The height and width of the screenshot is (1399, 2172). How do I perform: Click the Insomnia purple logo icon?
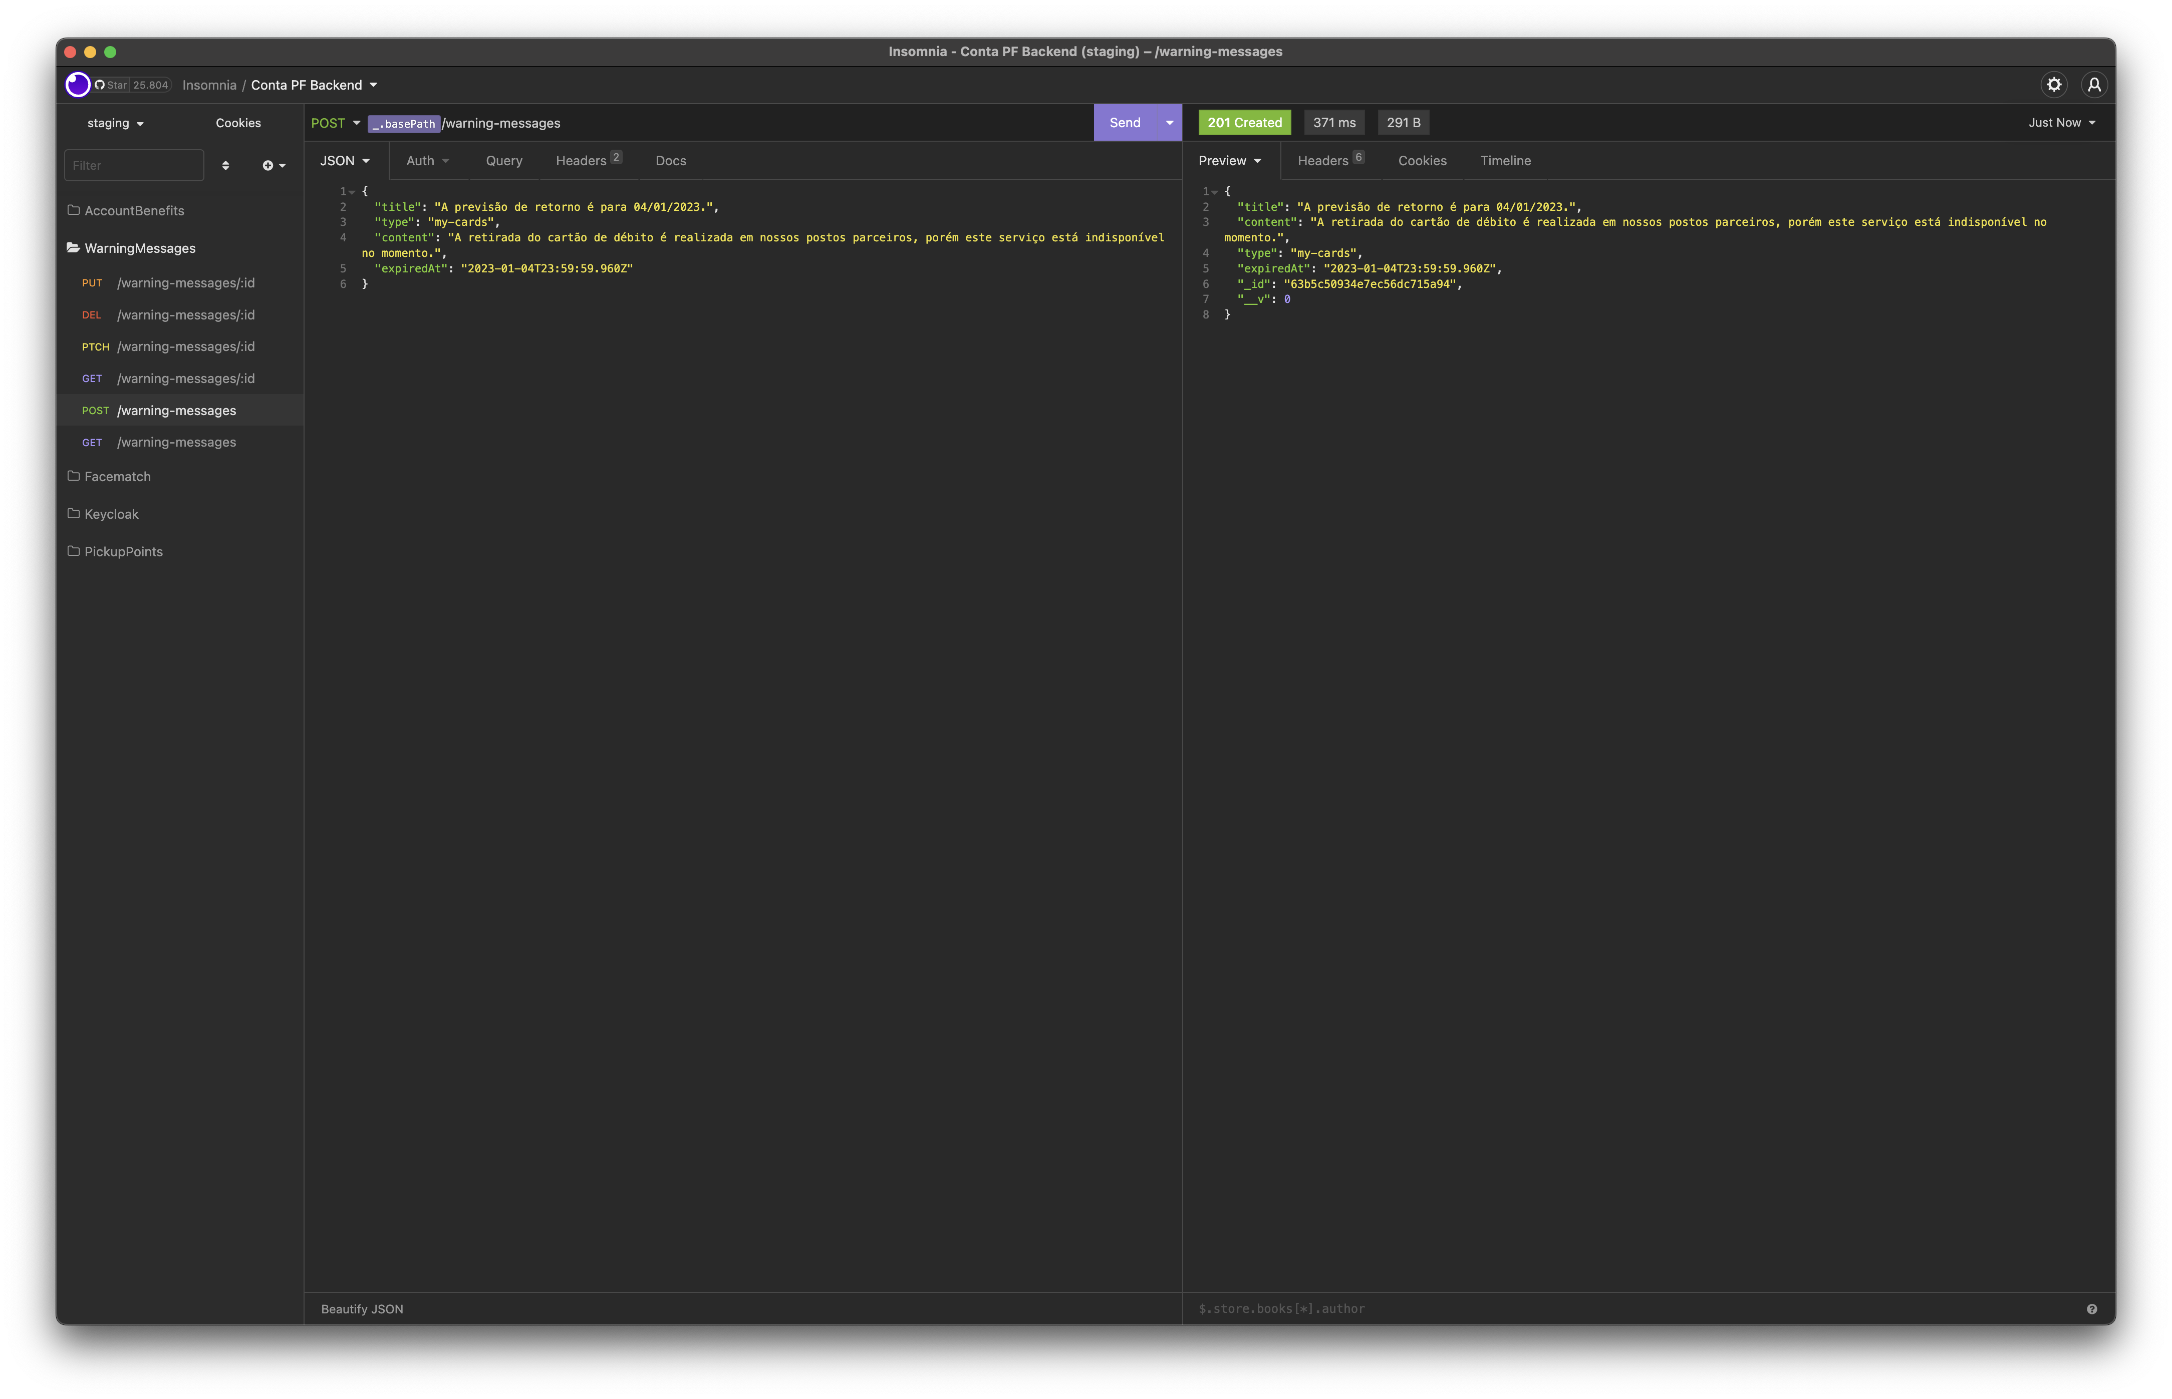(78, 85)
